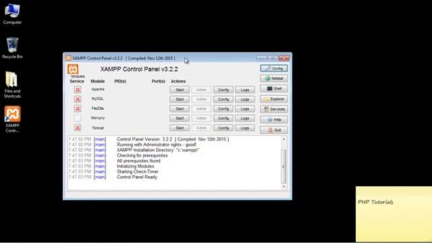Select the Files and Shortcuts folder
The image size is (432, 243).
(x=12, y=84)
